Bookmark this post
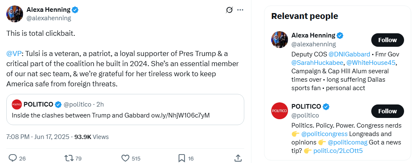The width and height of the screenshot is (415, 163). pyautogui.click(x=182, y=158)
